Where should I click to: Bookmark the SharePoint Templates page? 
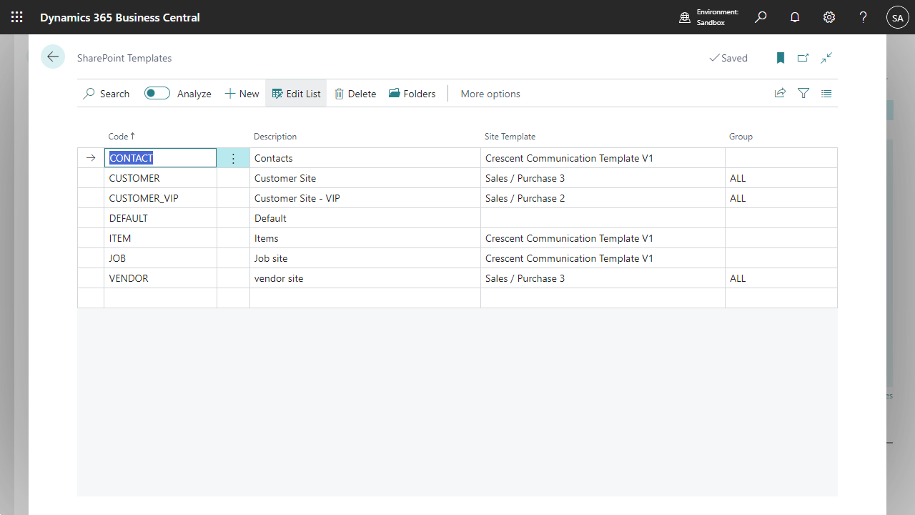pos(781,58)
